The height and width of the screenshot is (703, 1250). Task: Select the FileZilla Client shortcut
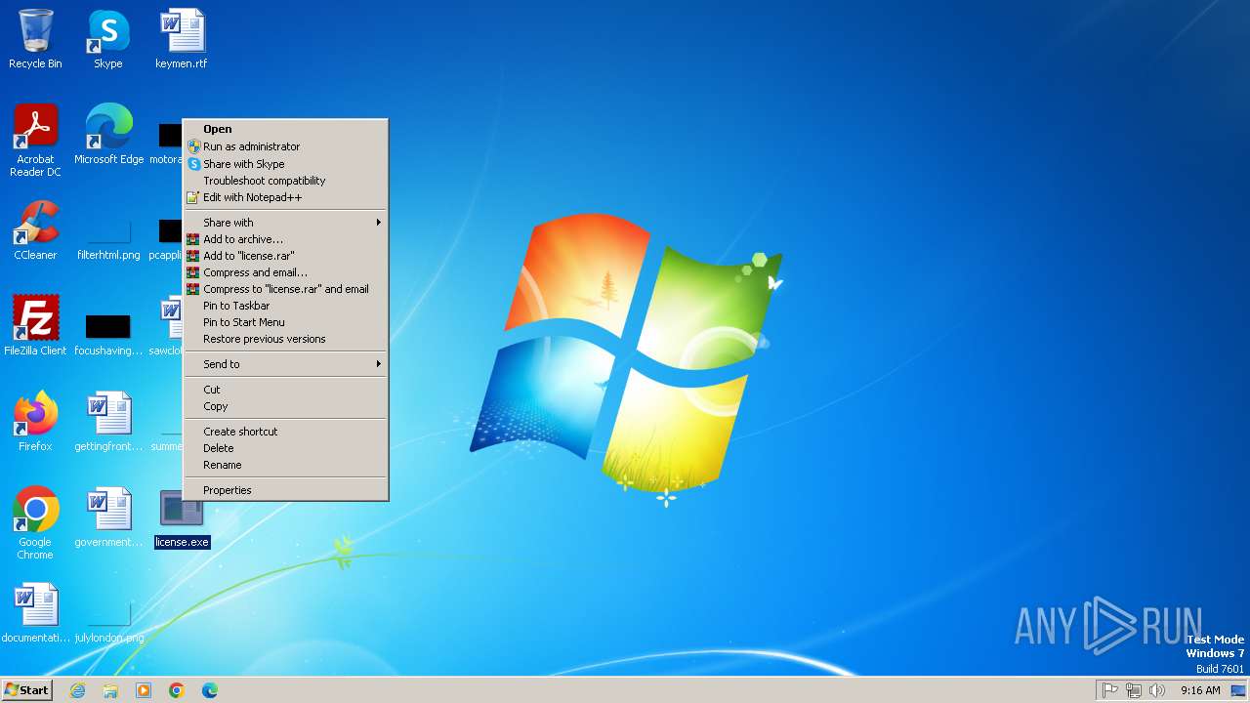coord(35,326)
